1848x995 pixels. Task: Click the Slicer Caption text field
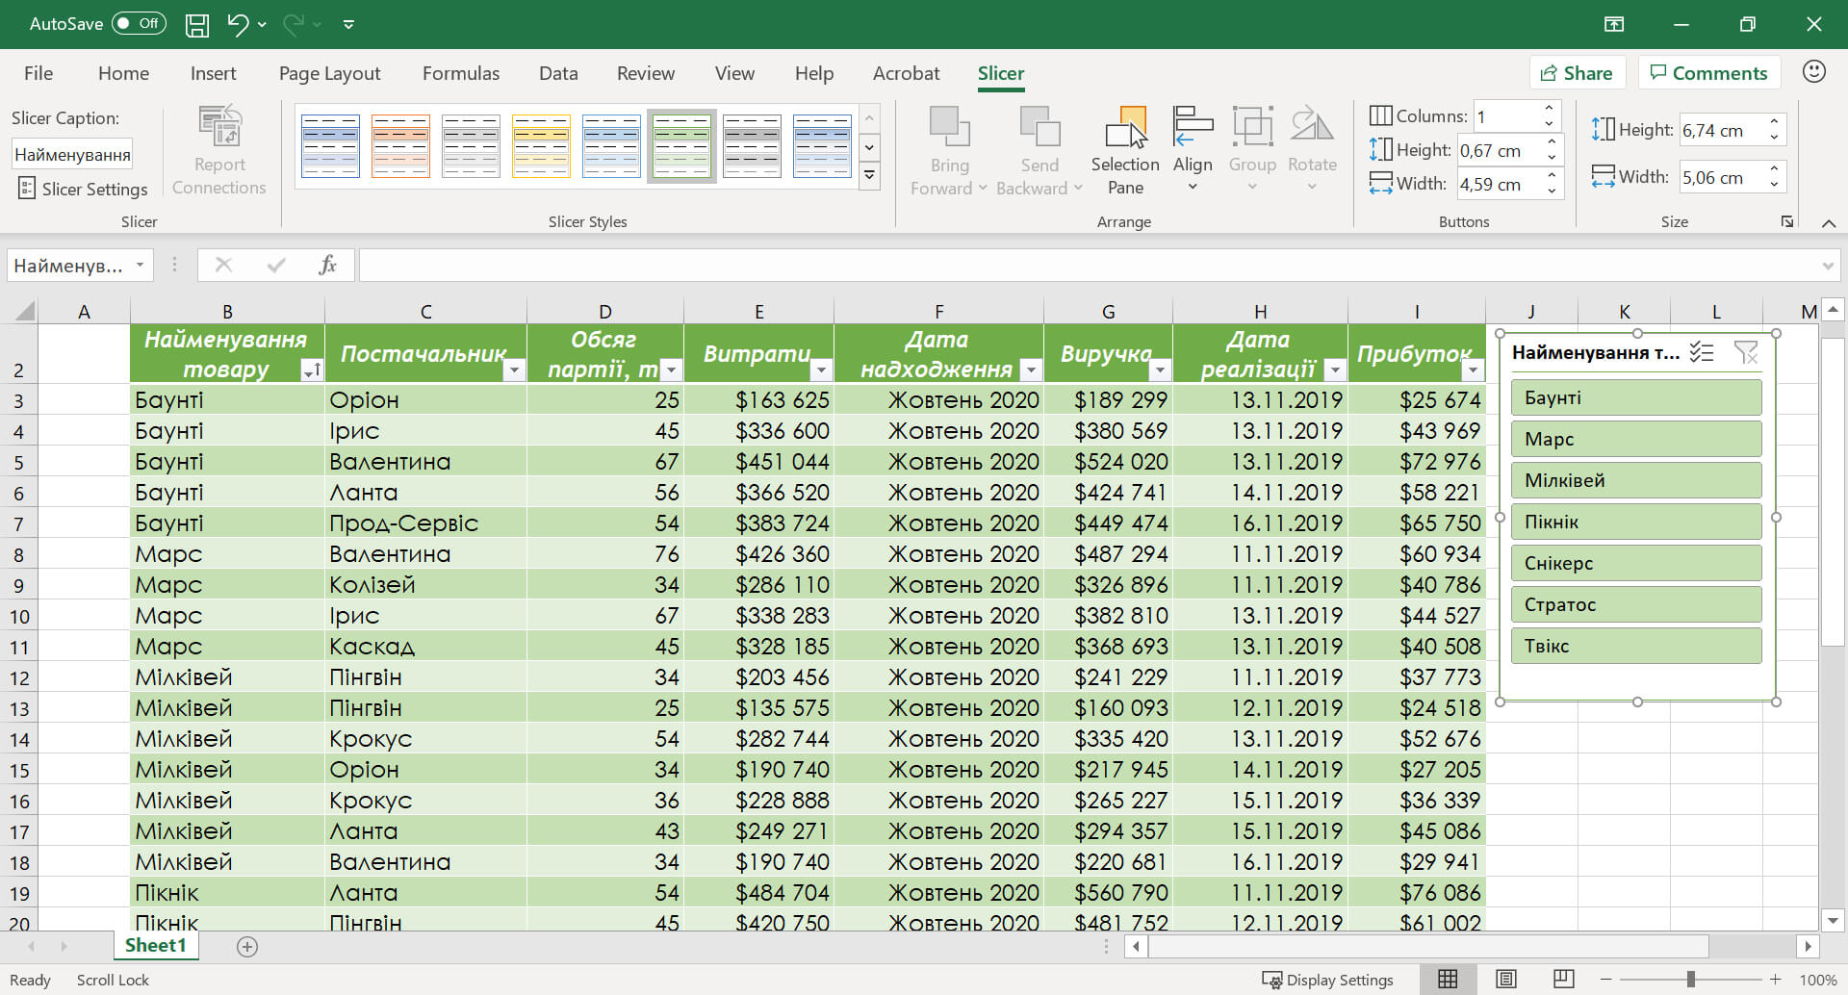[x=72, y=154]
